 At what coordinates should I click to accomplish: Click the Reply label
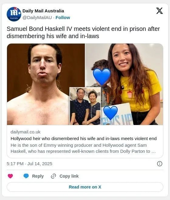(x=38, y=176)
